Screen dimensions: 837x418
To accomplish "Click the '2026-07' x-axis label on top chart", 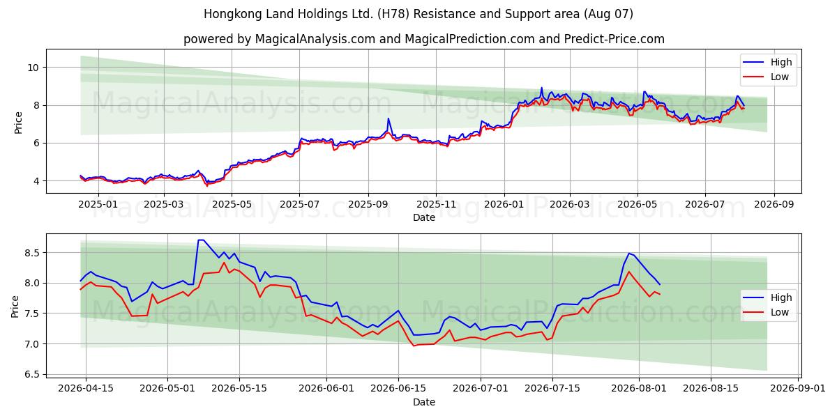I will point(704,204).
